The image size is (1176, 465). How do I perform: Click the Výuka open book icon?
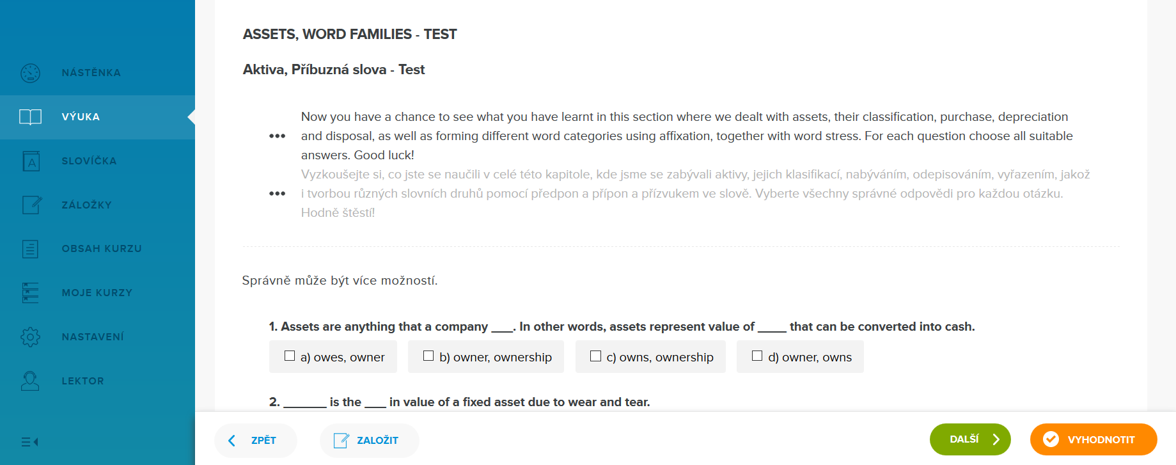(30, 117)
